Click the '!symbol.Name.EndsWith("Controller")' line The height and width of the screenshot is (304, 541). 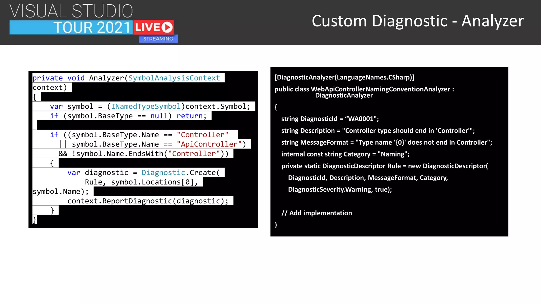point(144,154)
